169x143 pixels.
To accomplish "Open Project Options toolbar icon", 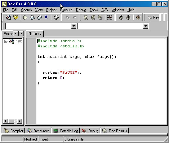I will coord(138,17).
